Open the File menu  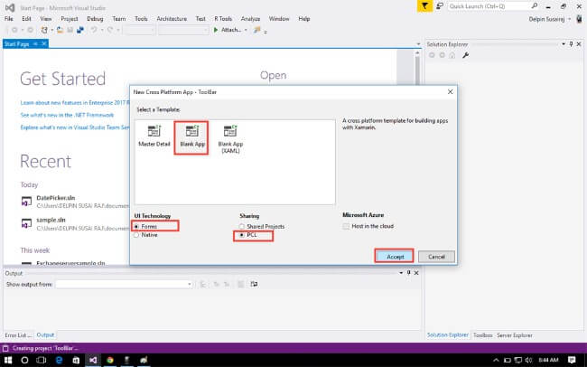click(x=9, y=19)
